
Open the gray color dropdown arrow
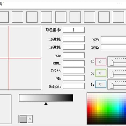point(30,119)
